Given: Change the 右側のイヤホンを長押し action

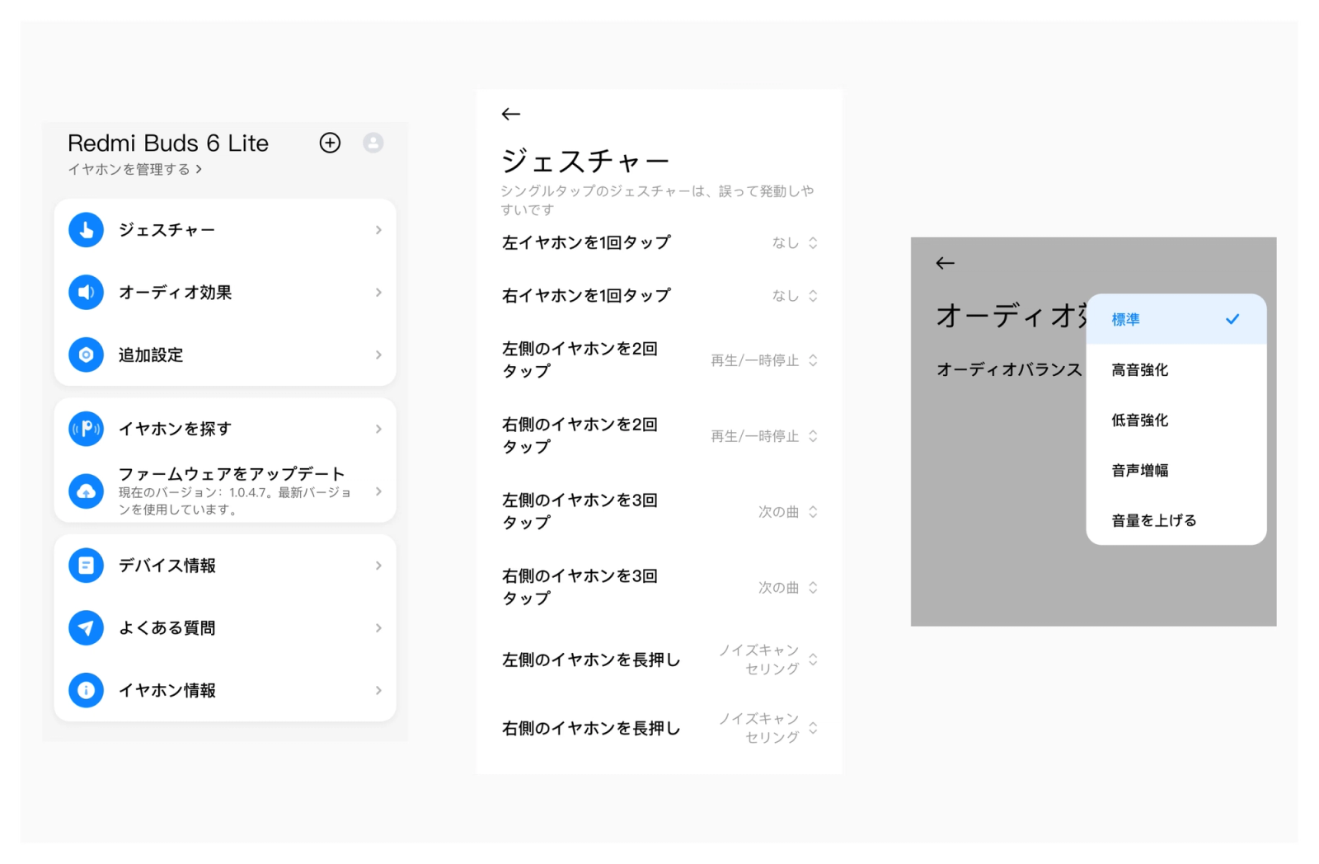Looking at the screenshot, I should 768,728.
